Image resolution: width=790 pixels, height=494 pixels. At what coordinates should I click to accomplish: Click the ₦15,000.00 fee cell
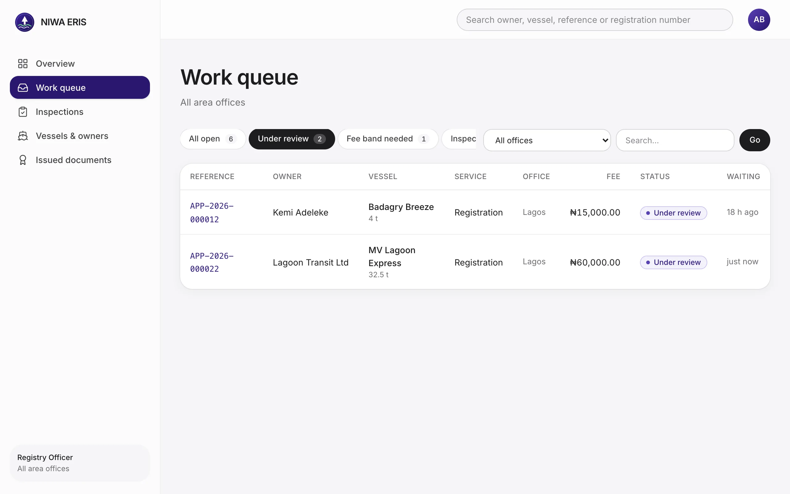(x=595, y=213)
